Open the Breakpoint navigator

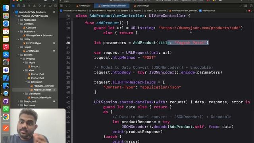point(50,6)
